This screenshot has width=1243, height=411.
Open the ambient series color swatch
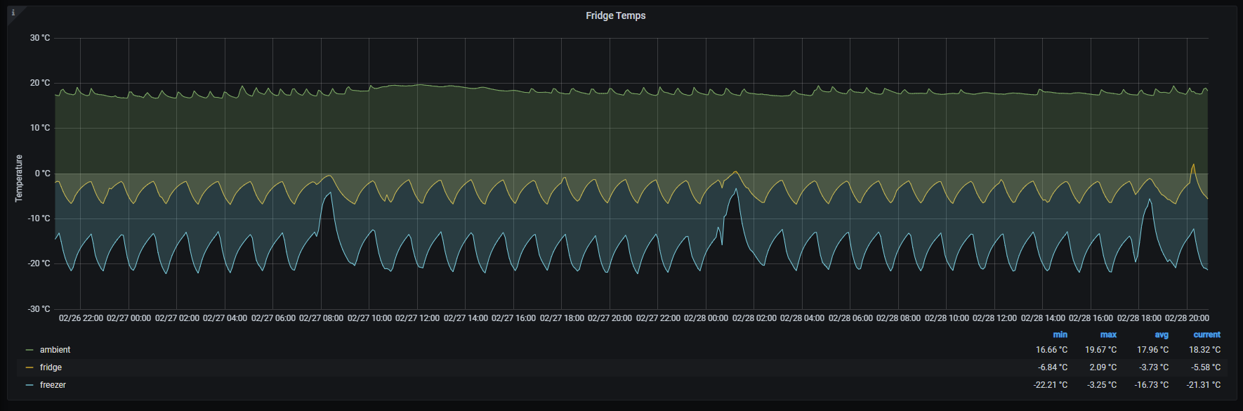click(x=29, y=350)
